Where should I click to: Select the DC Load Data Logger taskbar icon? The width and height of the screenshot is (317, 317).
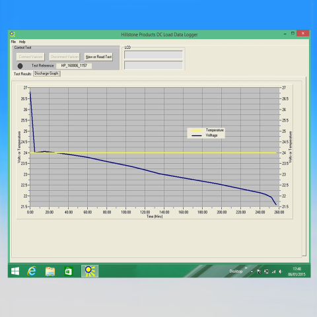click(90, 271)
